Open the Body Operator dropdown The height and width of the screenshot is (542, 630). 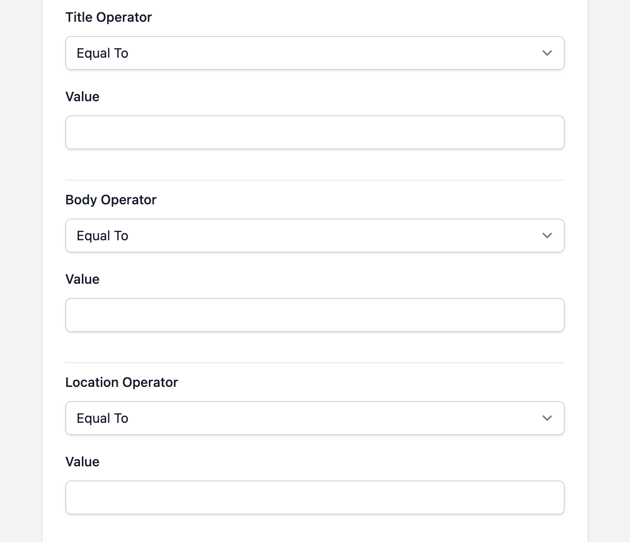pyautogui.click(x=315, y=236)
